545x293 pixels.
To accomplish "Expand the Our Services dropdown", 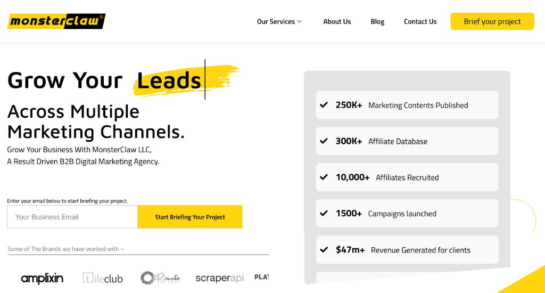I will pyautogui.click(x=279, y=22).
